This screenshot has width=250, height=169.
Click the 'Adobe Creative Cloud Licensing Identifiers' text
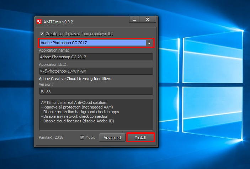pyautogui.click(x=75, y=79)
